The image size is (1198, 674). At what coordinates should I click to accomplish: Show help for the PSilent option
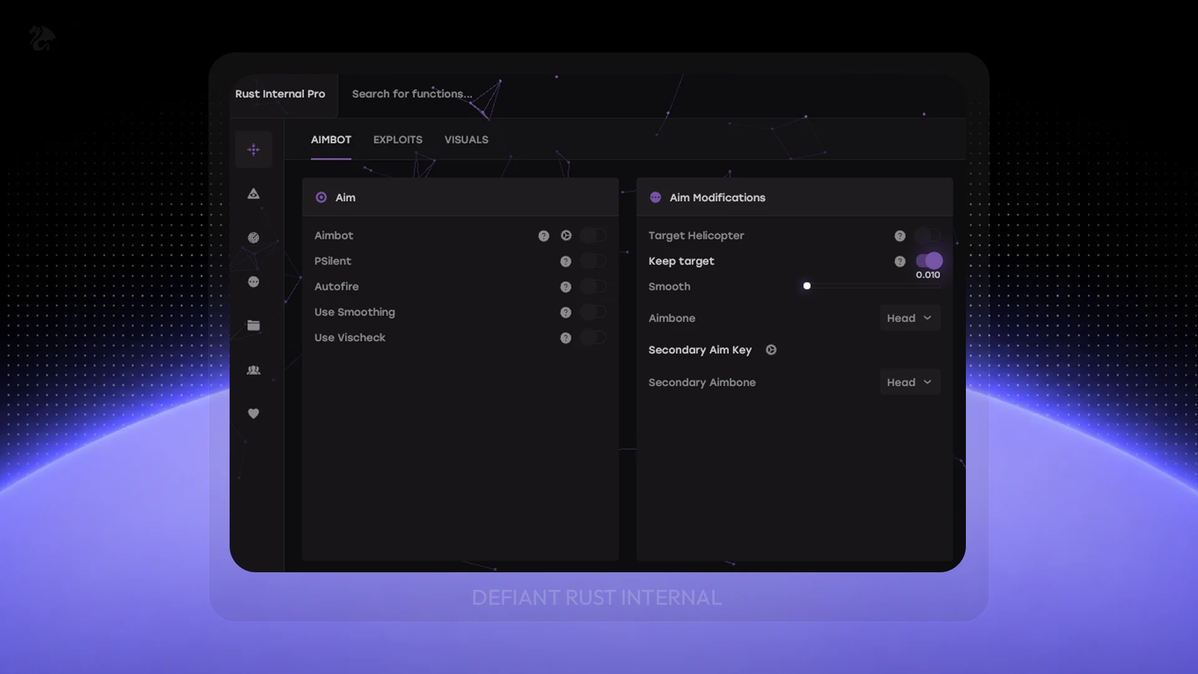tap(566, 261)
